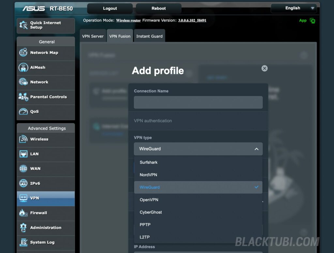Open the firmware version link

192,21
